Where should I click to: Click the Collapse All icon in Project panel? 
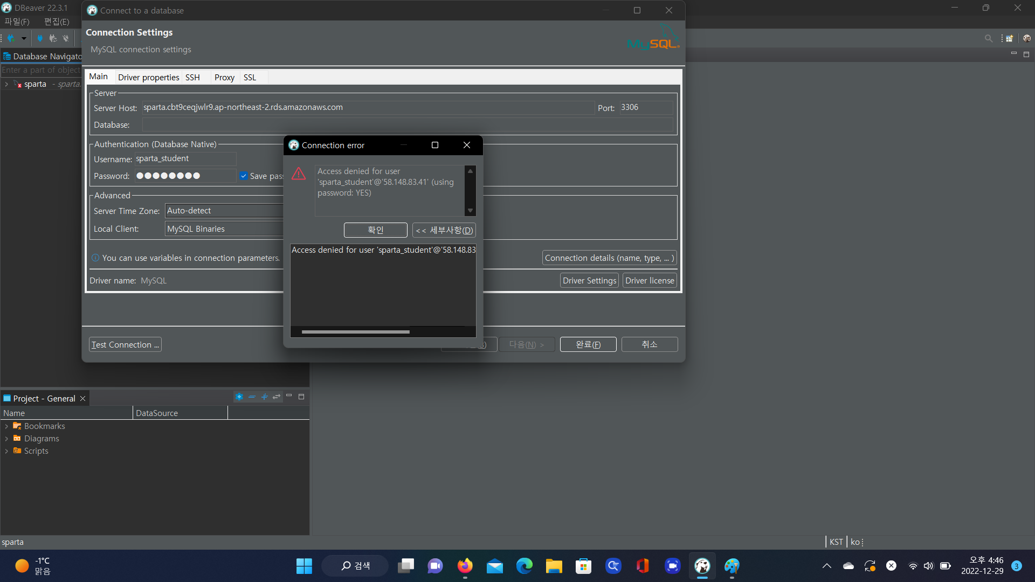[252, 397]
